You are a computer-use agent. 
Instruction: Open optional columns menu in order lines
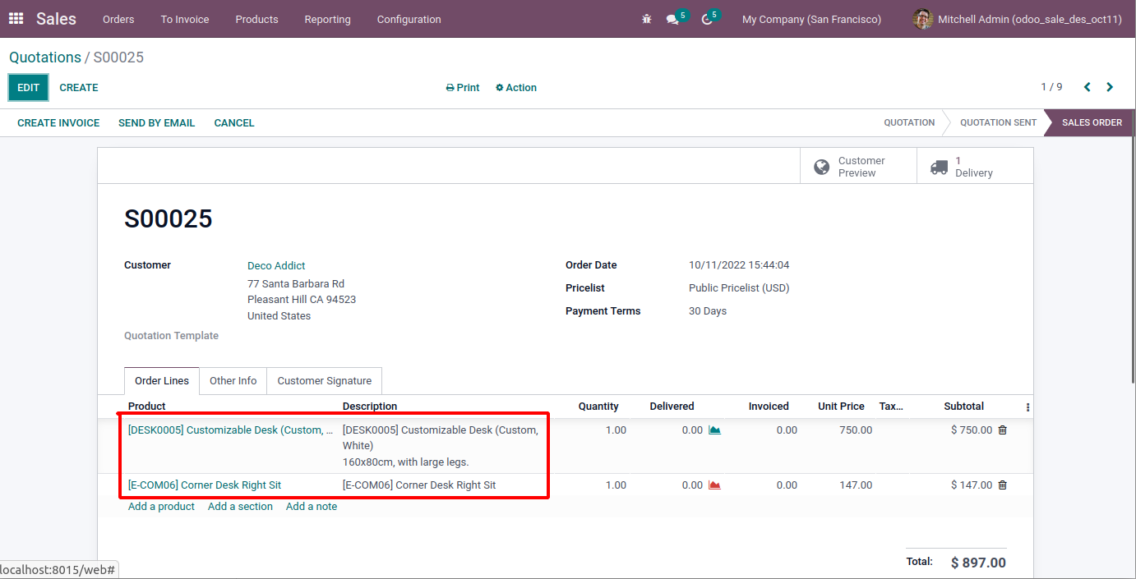click(x=1027, y=407)
